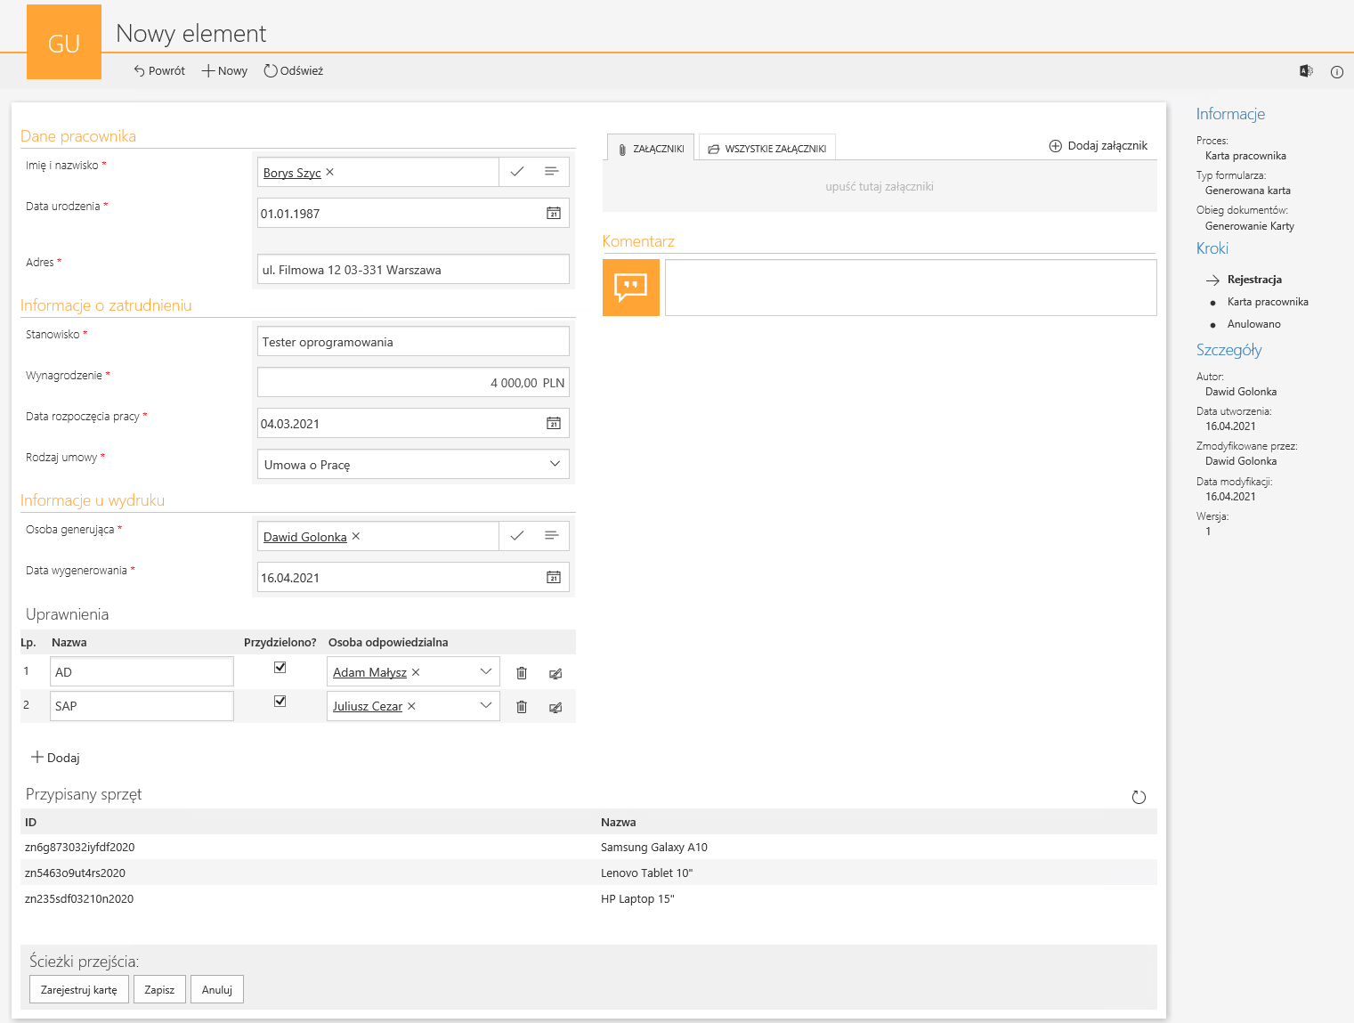Select the Anulowano step

click(x=1253, y=323)
